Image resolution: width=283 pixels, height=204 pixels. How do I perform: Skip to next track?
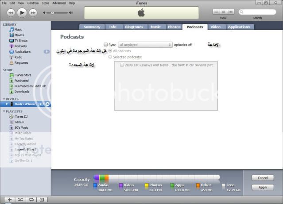pyautogui.click(x=33, y=13)
